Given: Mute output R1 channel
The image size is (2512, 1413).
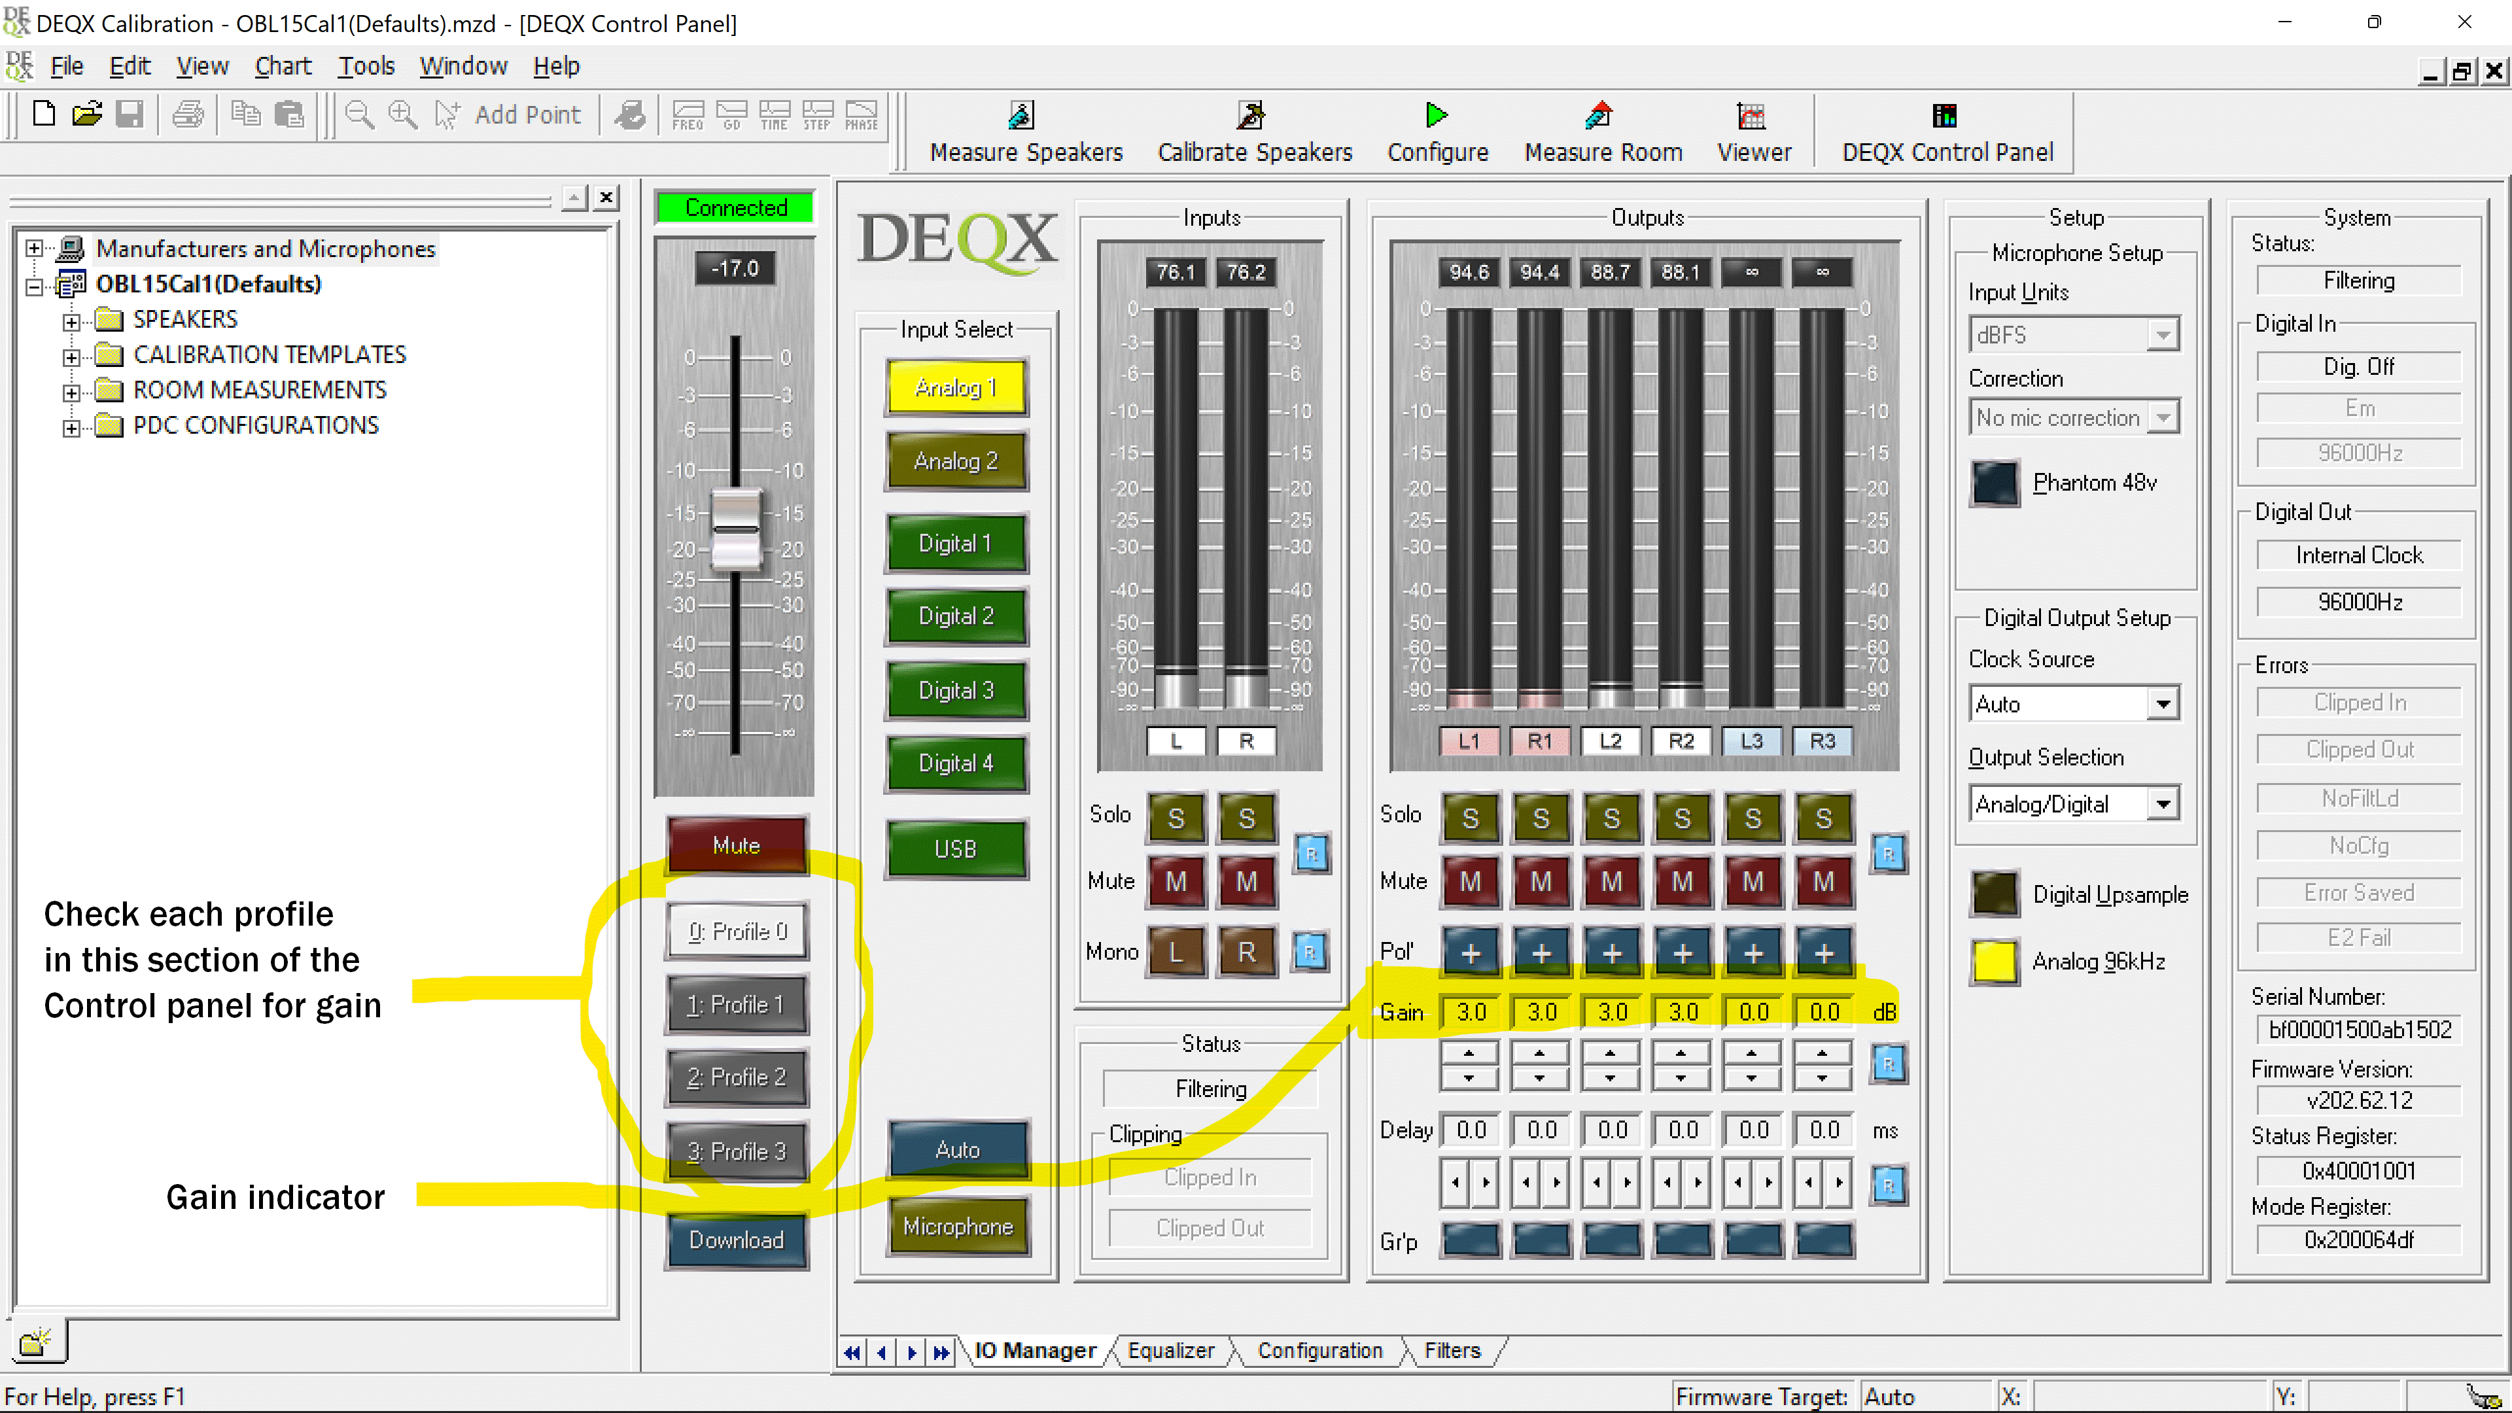Looking at the screenshot, I should [x=1541, y=882].
